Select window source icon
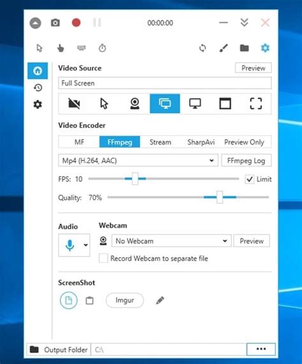The image size is (302, 364). point(226,104)
